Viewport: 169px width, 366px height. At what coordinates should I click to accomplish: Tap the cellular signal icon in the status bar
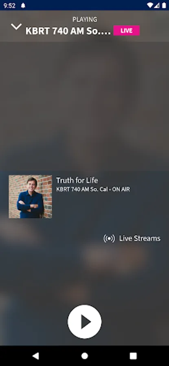[x=157, y=5]
